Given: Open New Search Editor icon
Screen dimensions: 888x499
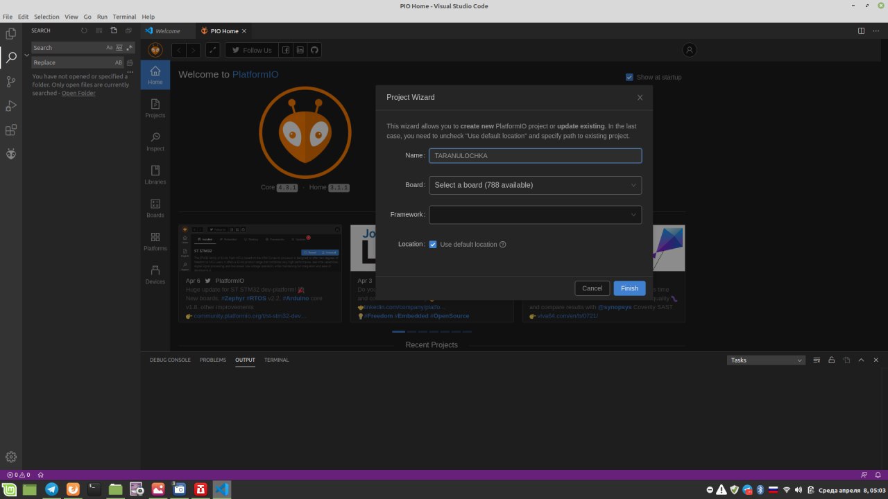Looking at the screenshot, I should click(x=114, y=30).
